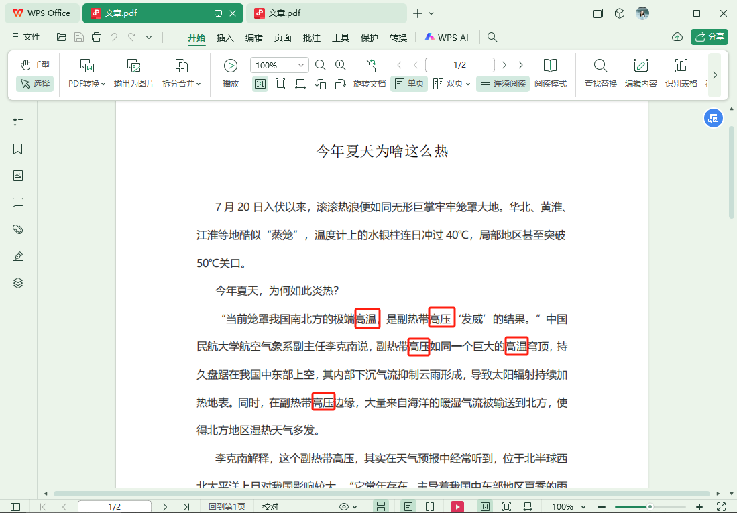Click the page number field in toolbar
This screenshot has width=737, height=513.
[x=459, y=65]
